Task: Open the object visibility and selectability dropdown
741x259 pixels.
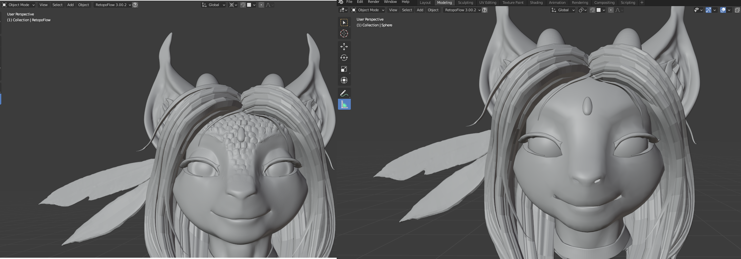Action: [x=698, y=10]
